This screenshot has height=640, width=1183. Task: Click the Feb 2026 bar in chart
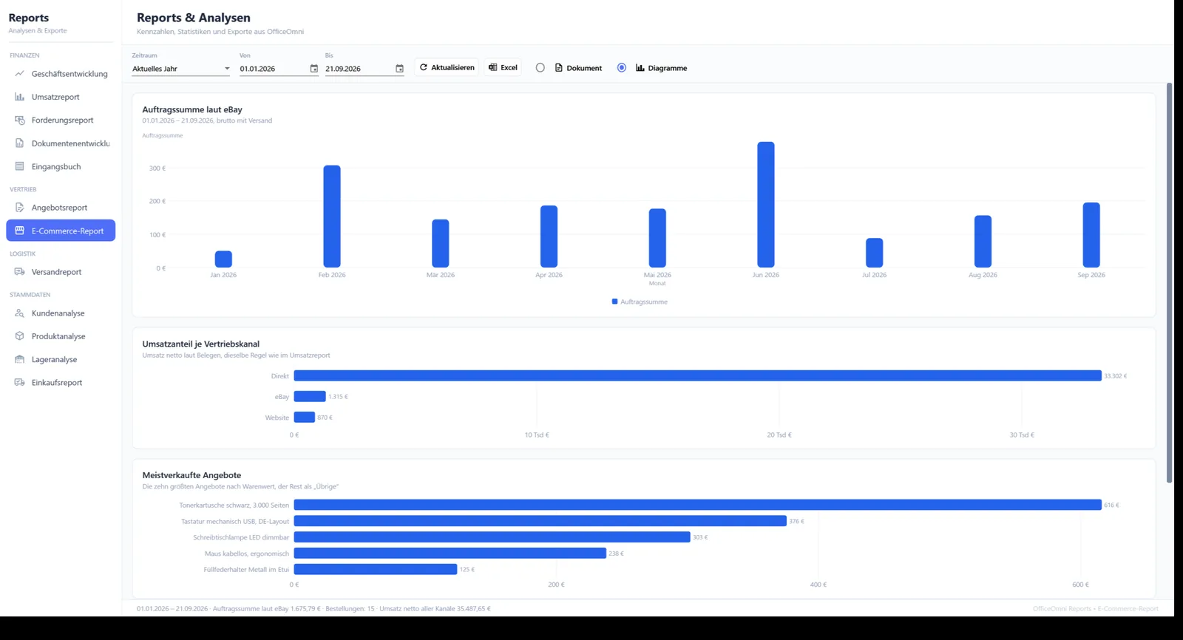click(x=332, y=217)
